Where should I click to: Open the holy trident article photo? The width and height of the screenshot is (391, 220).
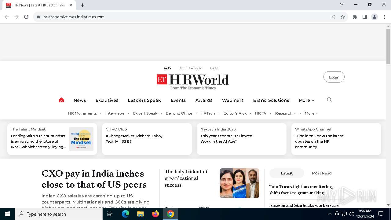(239, 183)
